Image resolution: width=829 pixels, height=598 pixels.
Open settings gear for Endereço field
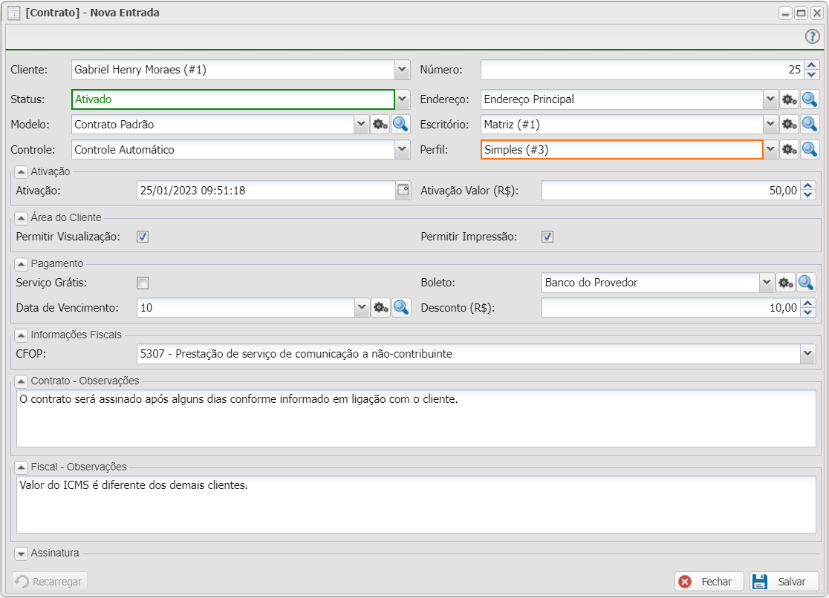click(789, 99)
